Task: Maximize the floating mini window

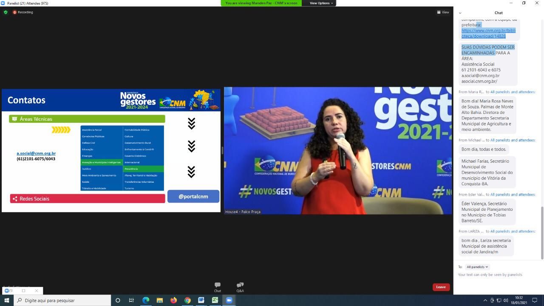Action: 24,291
